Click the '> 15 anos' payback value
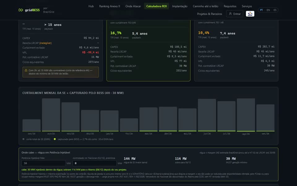This screenshot has height=186, width=297. coord(53,25)
